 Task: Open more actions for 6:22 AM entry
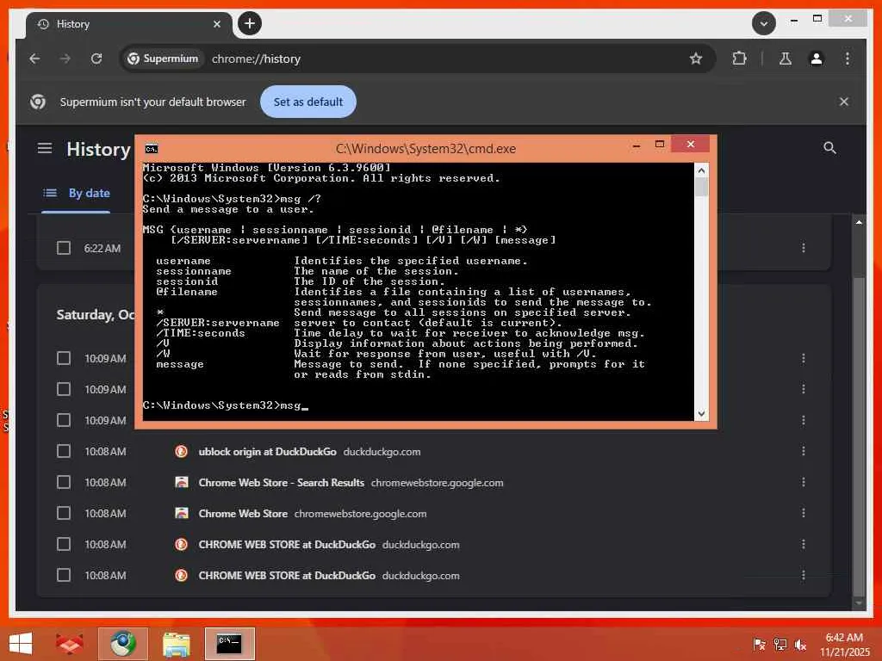[x=804, y=247]
